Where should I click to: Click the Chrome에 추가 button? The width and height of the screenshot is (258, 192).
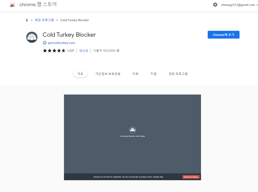(223, 35)
